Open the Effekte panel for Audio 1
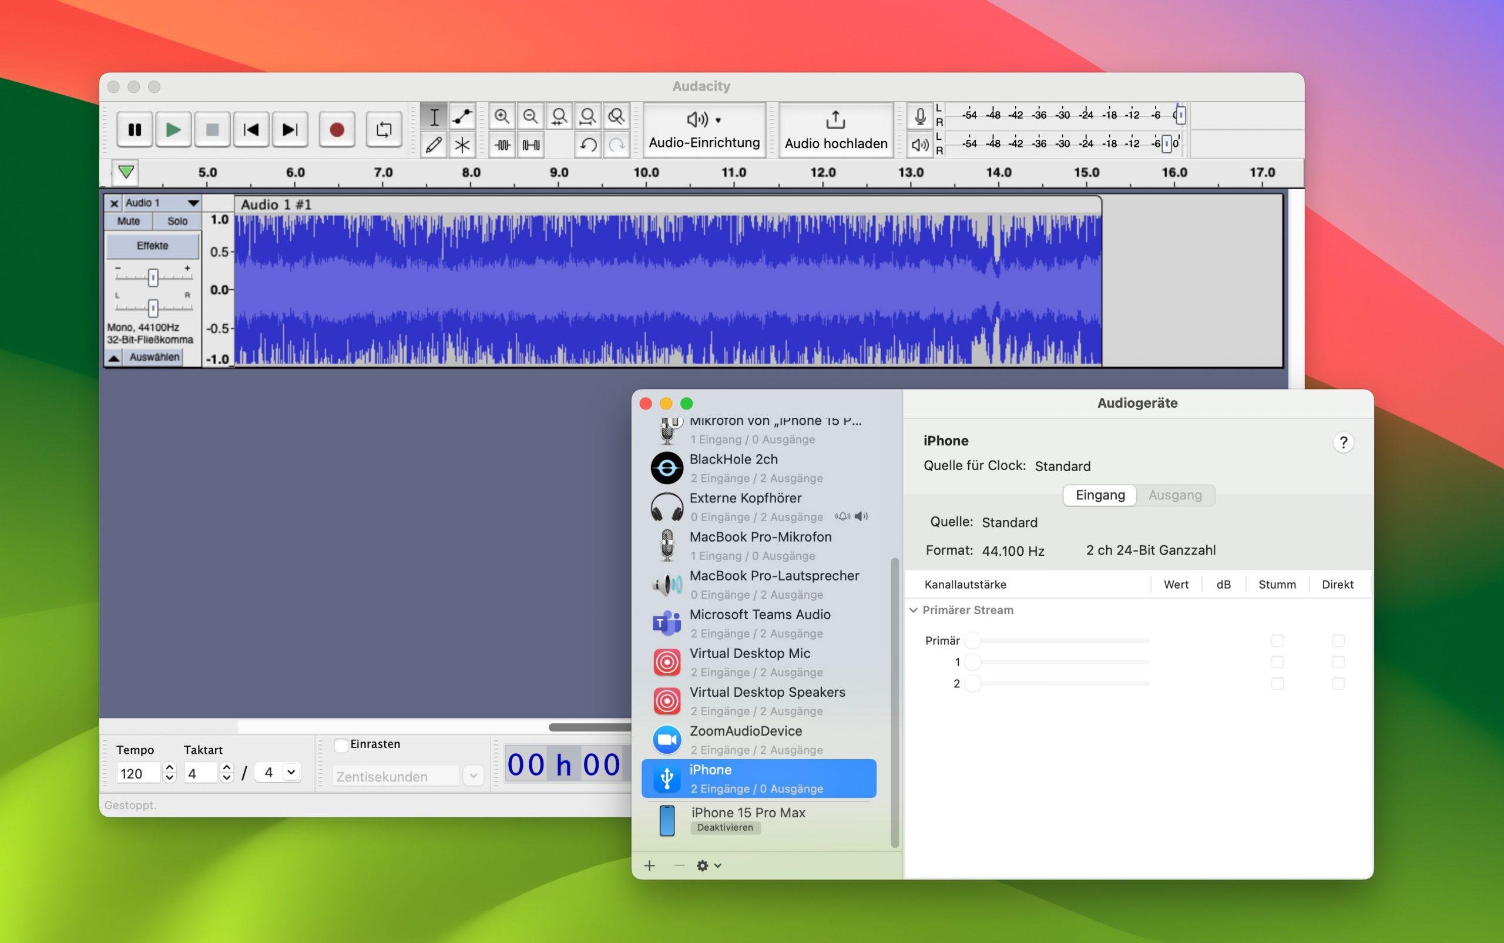Screen dimensions: 1504x943 click(153, 246)
